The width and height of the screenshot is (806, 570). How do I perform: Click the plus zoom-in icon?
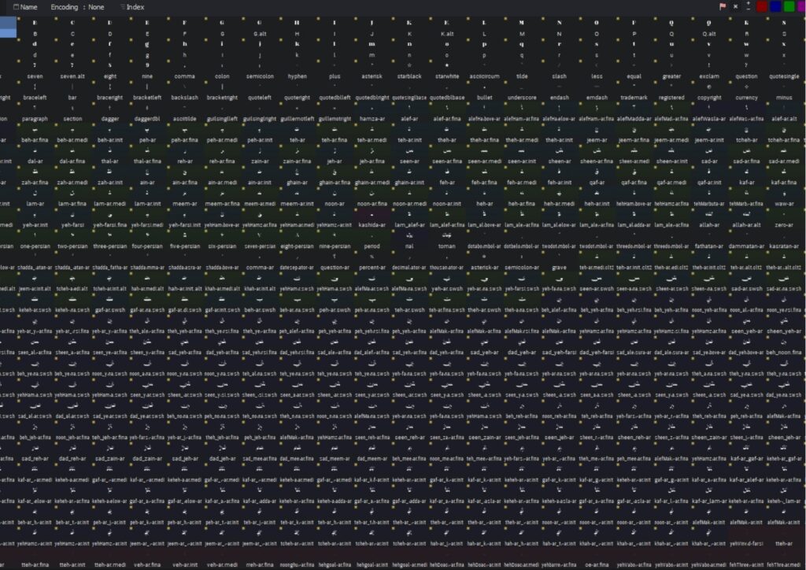point(748,3)
